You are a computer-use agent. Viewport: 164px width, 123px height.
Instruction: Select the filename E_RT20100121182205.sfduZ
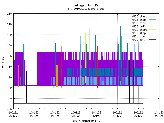click(86, 9)
